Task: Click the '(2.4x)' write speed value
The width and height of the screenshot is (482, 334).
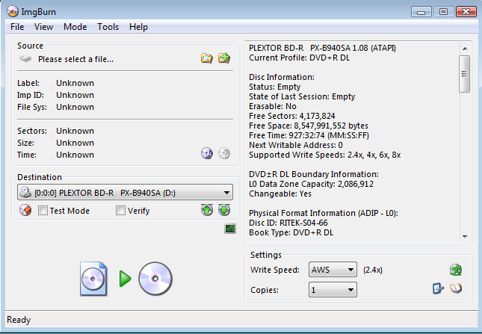Action: coord(373,270)
